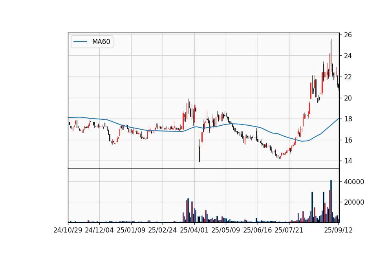The image size is (377, 271).
Task: Click the price axis value 26
Action: pos(348,35)
